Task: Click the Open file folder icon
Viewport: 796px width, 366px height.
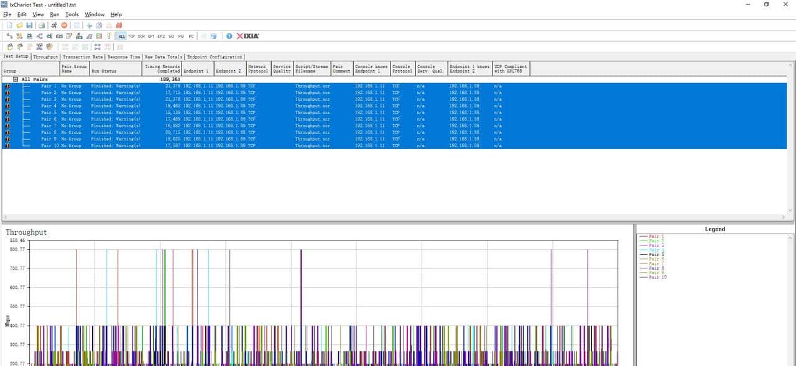Action: point(19,25)
